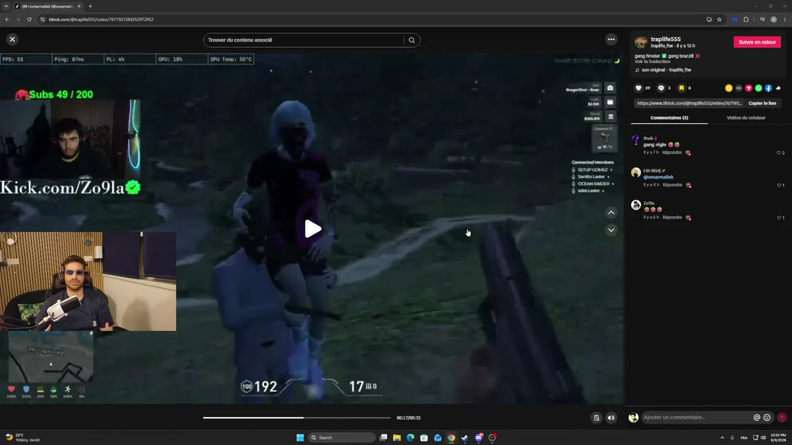This screenshot has width=792, height=445.
Task: Switch the FRA keyboard language indicator
Action: pyautogui.click(x=744, y=438)
